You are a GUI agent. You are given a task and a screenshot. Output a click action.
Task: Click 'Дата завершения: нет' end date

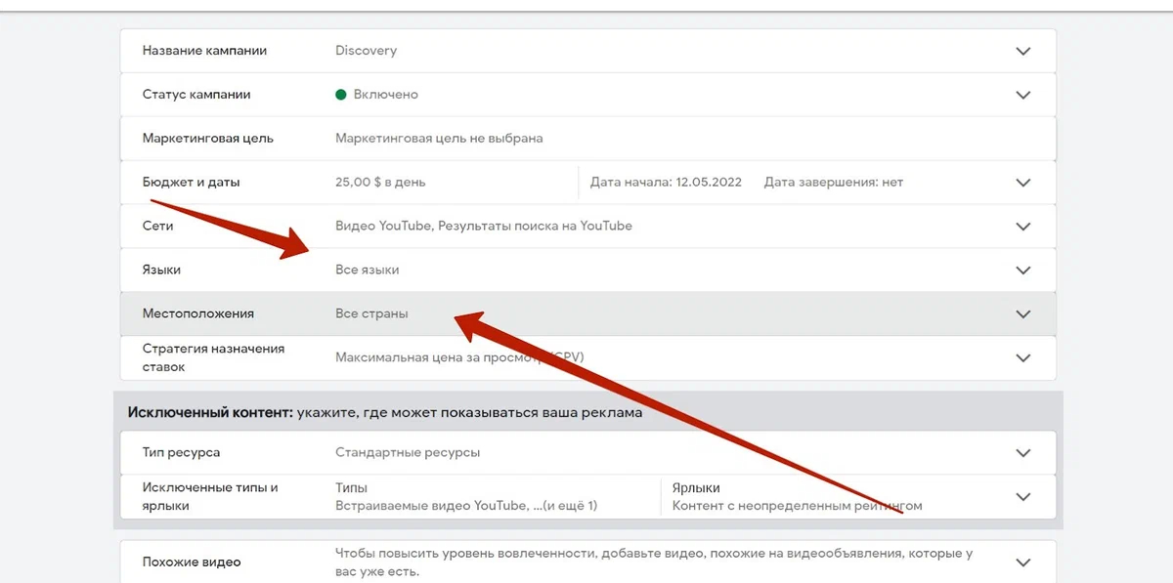point(833,183)
